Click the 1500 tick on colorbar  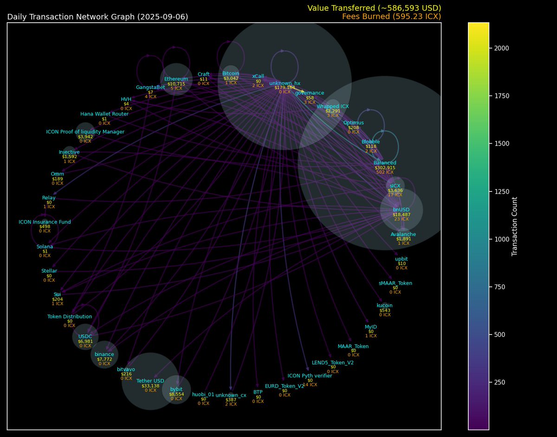pyautogui.click(x=502, y=143)
